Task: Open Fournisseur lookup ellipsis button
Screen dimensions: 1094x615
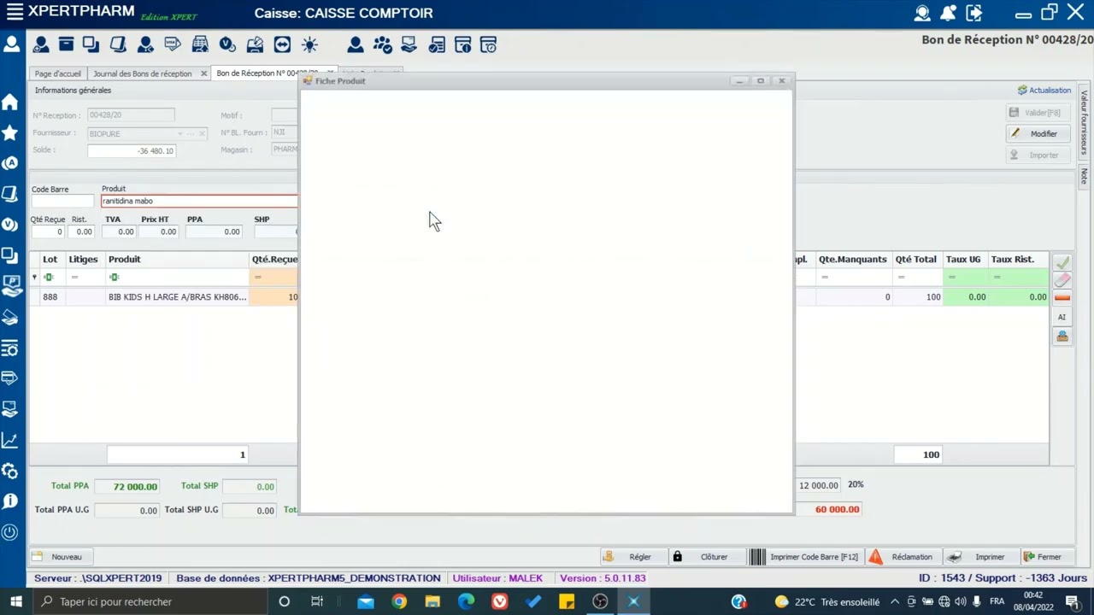Action: tap(191, 133)
